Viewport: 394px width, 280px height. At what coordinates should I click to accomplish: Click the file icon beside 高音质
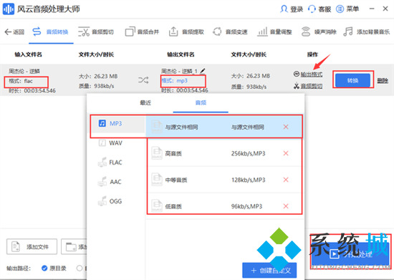pyautogui.click(x=157, y=153)
